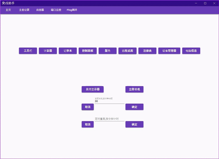Viewport: 219px width, 159px height.
Task: Open the 主题设置 menu
Action: point(24,10)
